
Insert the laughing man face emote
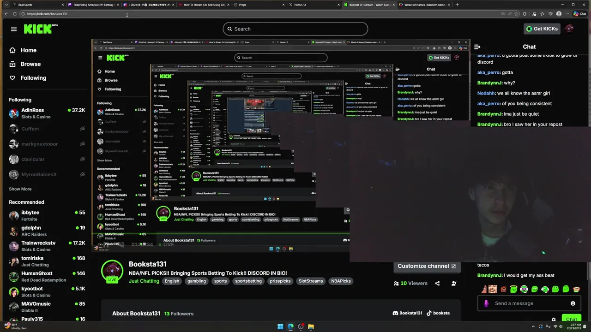(x=493, y=290)
